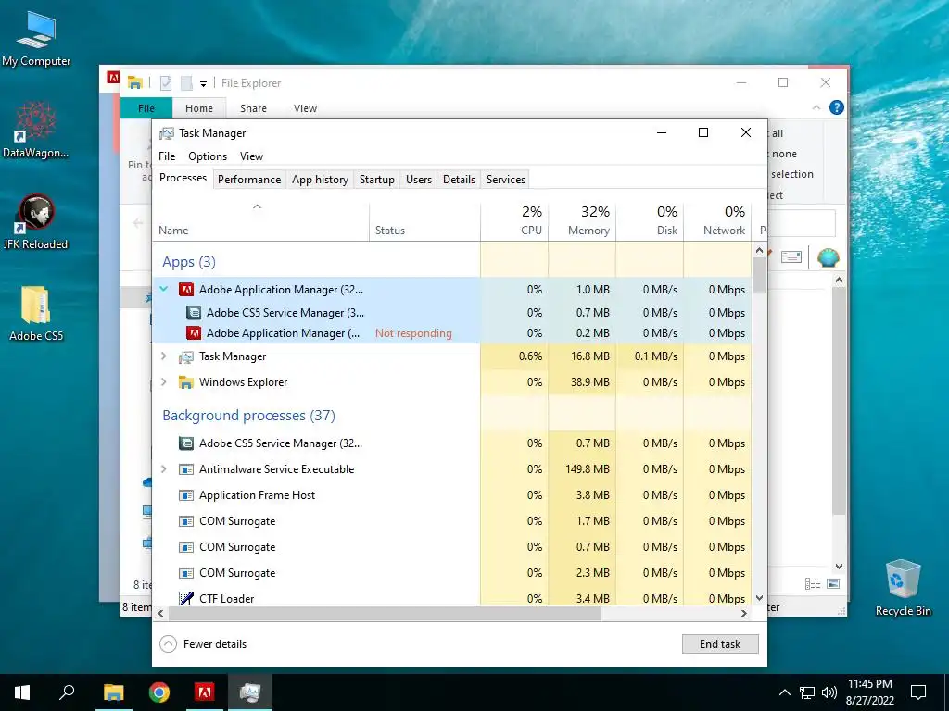The height and width of the screenshot is (711, 949).
Task: Click the Properties quick access icon in File Explorer
Action: point(166,82)
